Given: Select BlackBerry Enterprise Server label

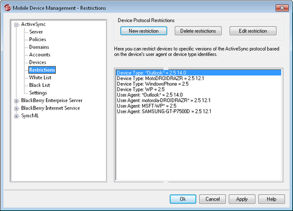Looking at the screenshot, I should pyautogui.click(x=52, y=100).
